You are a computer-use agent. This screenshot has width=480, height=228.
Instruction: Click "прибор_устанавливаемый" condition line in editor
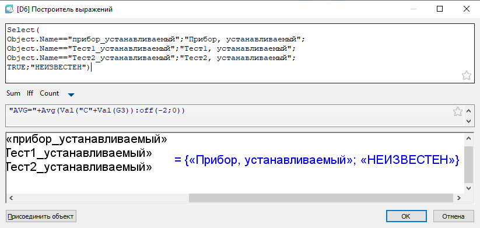click(x=156, y=39)
